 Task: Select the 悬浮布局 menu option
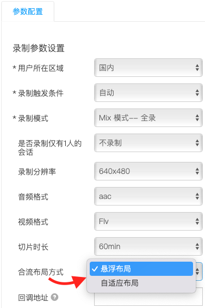click(x=141, y=269)
